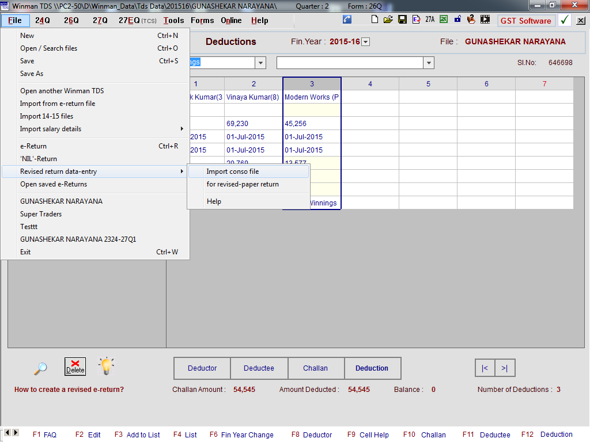
Task: Open the Tools menu
Action: (x=173, y=20)
